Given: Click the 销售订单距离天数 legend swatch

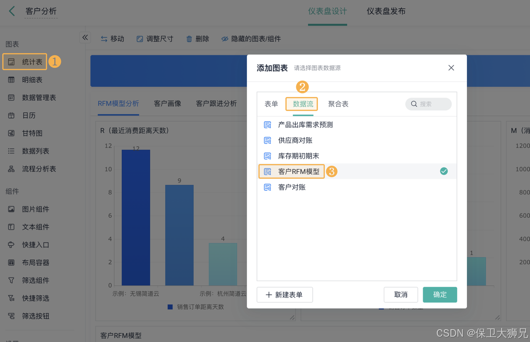Looking at the screenshot, I should tap(170, 307).
